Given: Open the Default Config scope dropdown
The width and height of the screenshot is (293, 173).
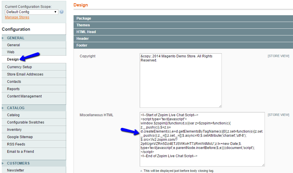Looking at the screenshot, I should click(x=31, y=12).
